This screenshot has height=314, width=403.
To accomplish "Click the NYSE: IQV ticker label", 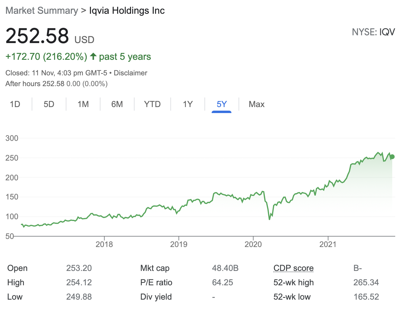I will tap(373, 32).
